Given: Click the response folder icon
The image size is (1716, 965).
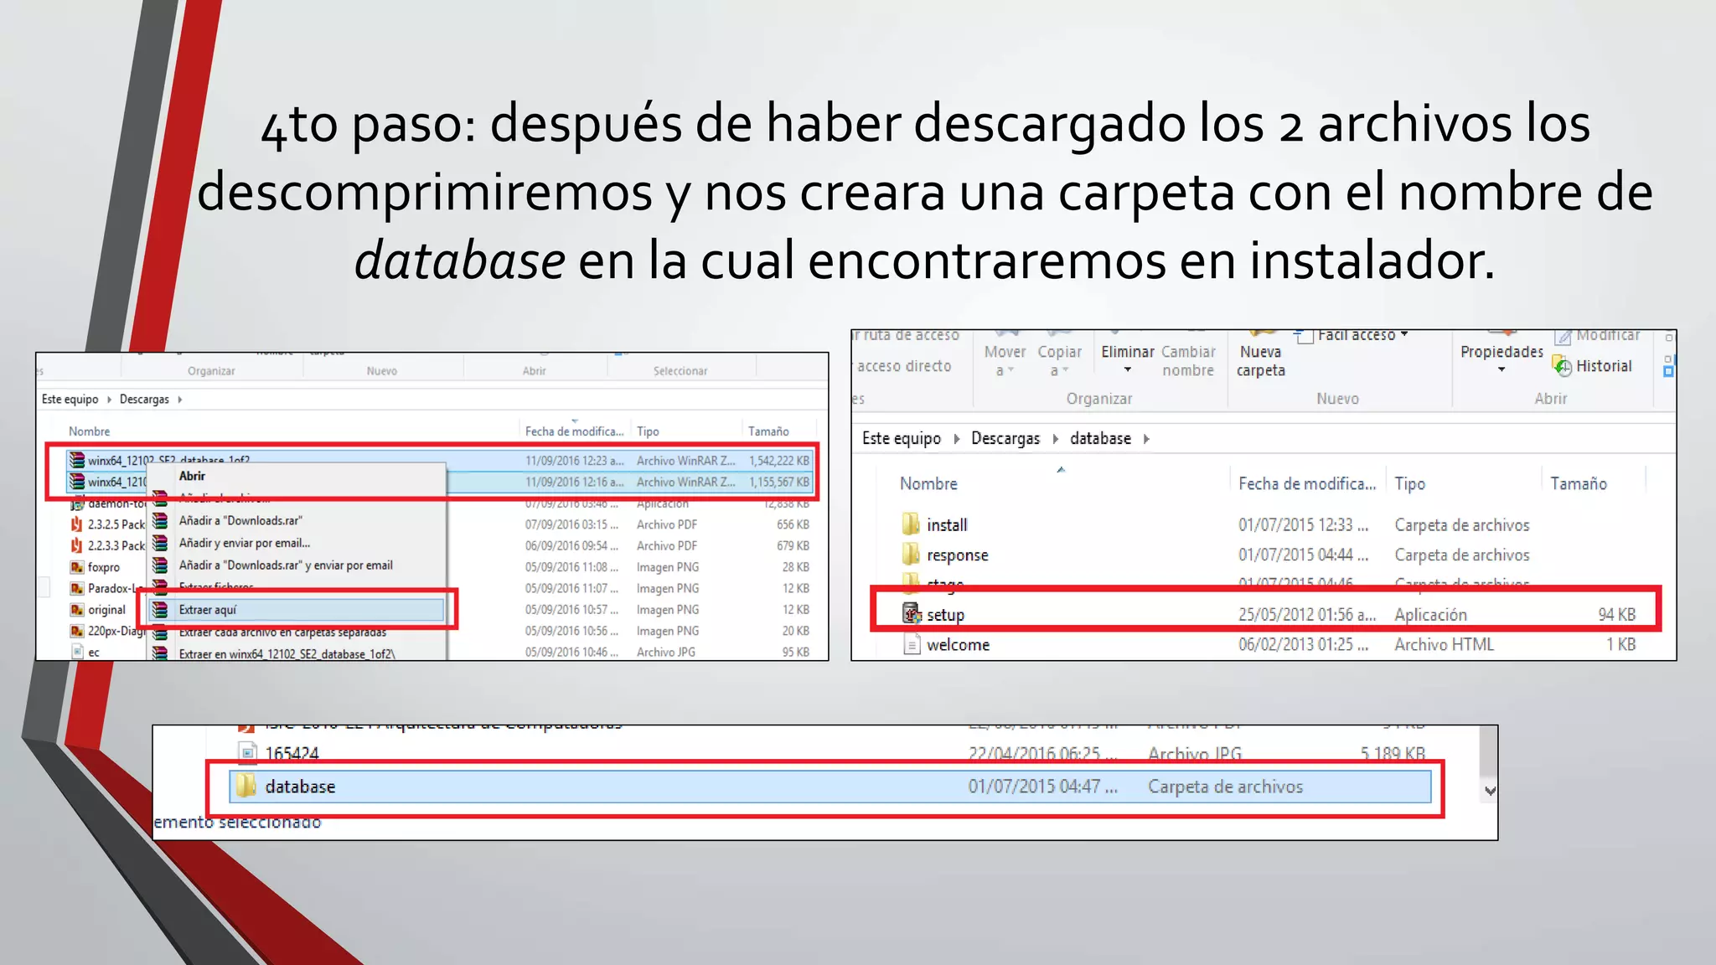Looking at the screenshot, I should click(911, 555).
